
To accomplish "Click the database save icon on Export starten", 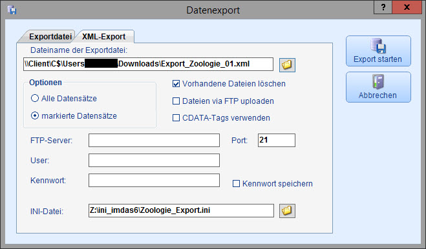I will [x=378, y=46].
